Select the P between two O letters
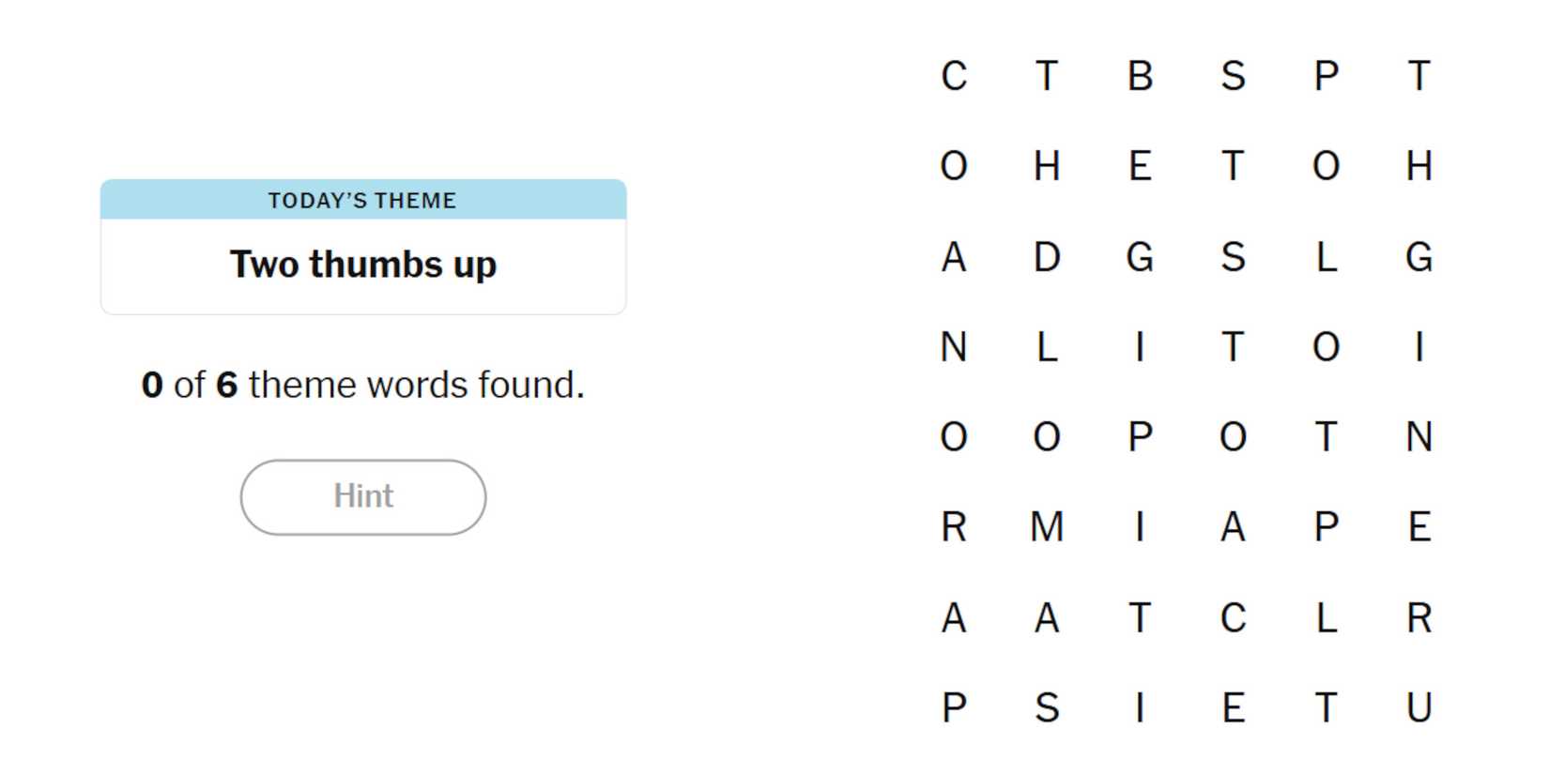Image resolution: width=1549 pixels, height=774 pixels. pos(1140,436)
